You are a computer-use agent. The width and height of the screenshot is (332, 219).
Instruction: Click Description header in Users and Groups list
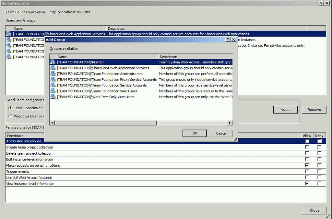(x=206, y=28)
